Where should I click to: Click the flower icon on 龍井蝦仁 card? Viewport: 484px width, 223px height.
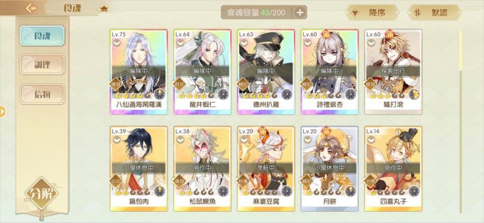(x=223, y=94)
